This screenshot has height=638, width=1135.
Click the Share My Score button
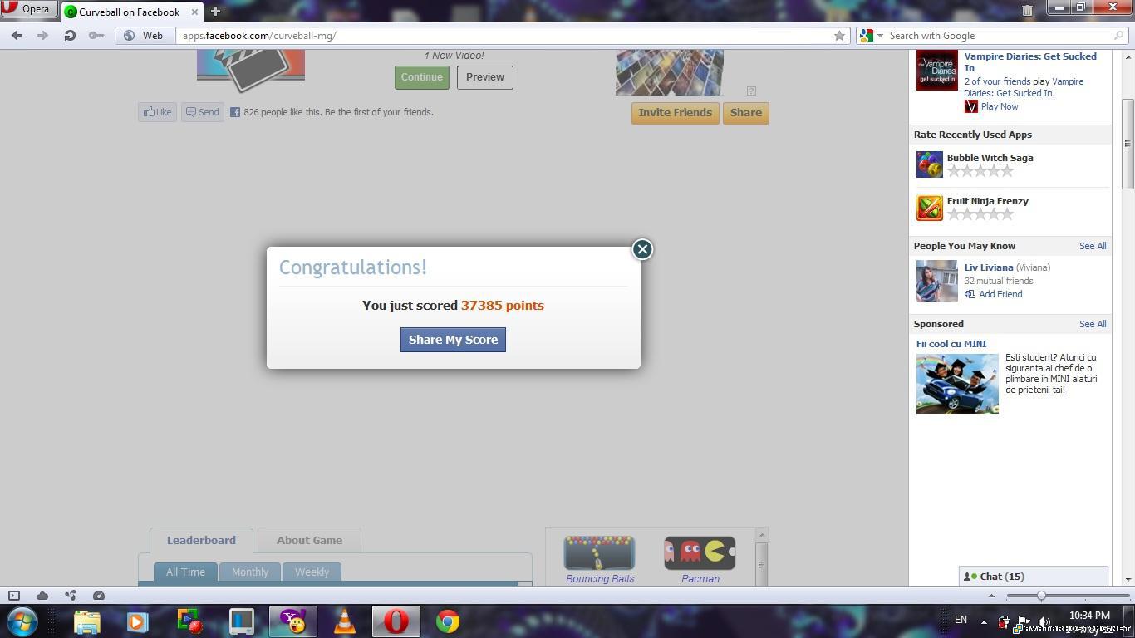click(453, 339)
